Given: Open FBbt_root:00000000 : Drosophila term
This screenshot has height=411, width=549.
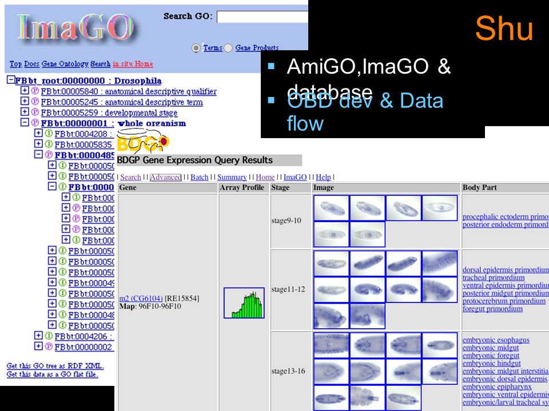Looking at the screenshot, I should (x=88, y=80).
